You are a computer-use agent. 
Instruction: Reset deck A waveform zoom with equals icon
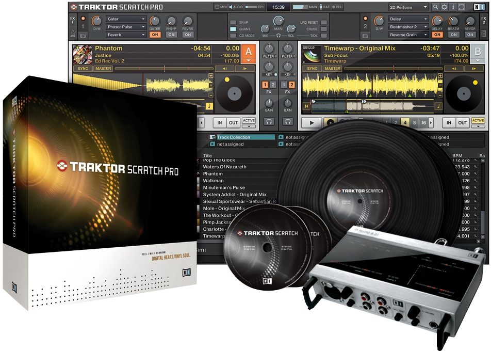(x=211, y=85)
